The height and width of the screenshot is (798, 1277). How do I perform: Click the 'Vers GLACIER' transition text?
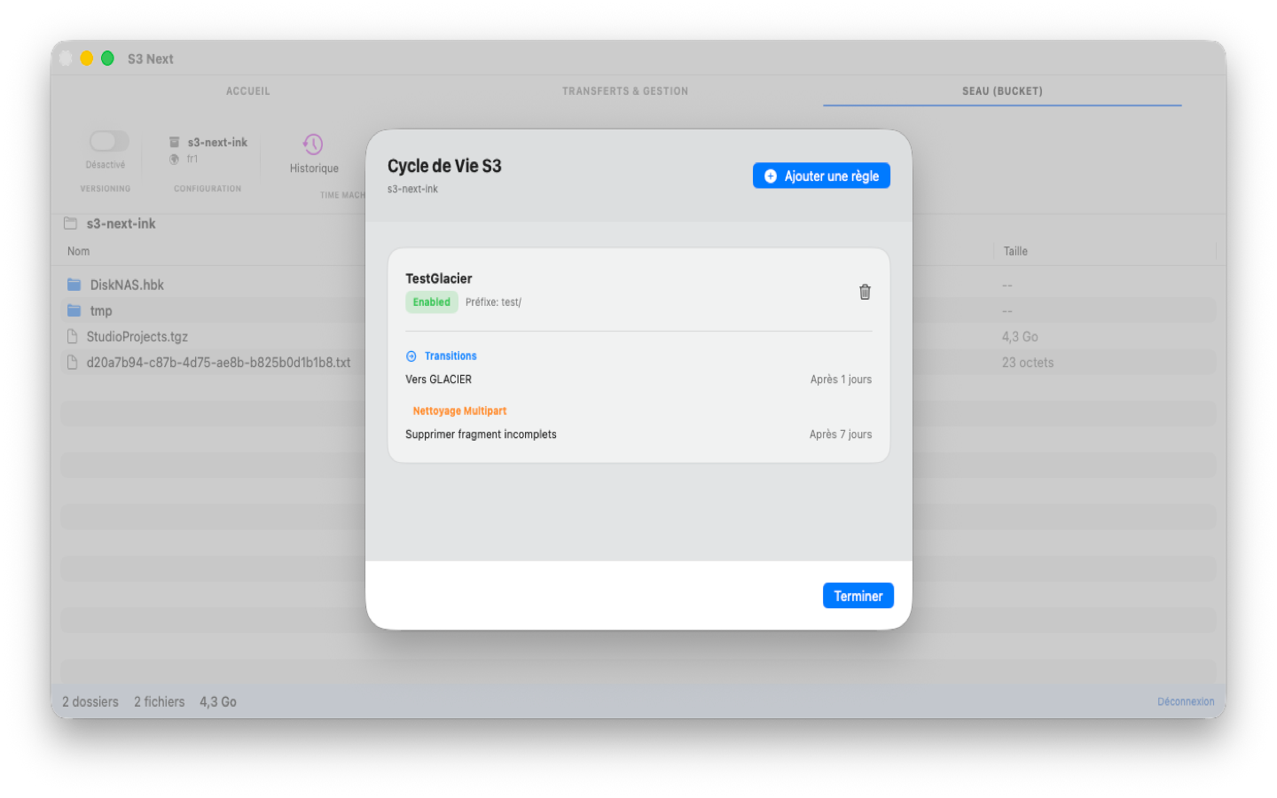pyautogui.click(x=439, y=379)
